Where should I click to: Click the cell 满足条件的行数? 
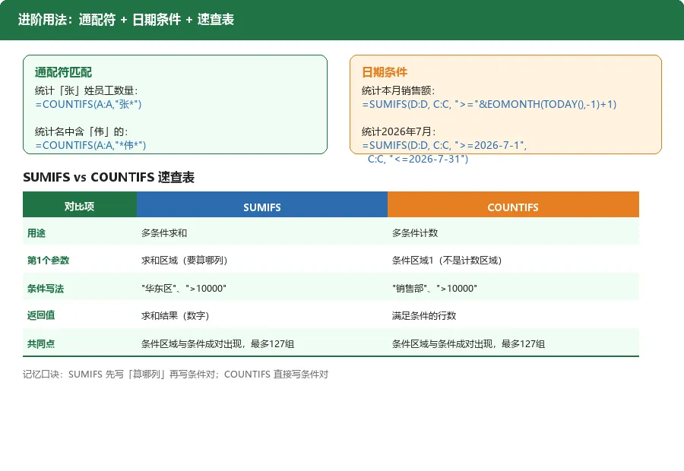(x=424, y=315)
